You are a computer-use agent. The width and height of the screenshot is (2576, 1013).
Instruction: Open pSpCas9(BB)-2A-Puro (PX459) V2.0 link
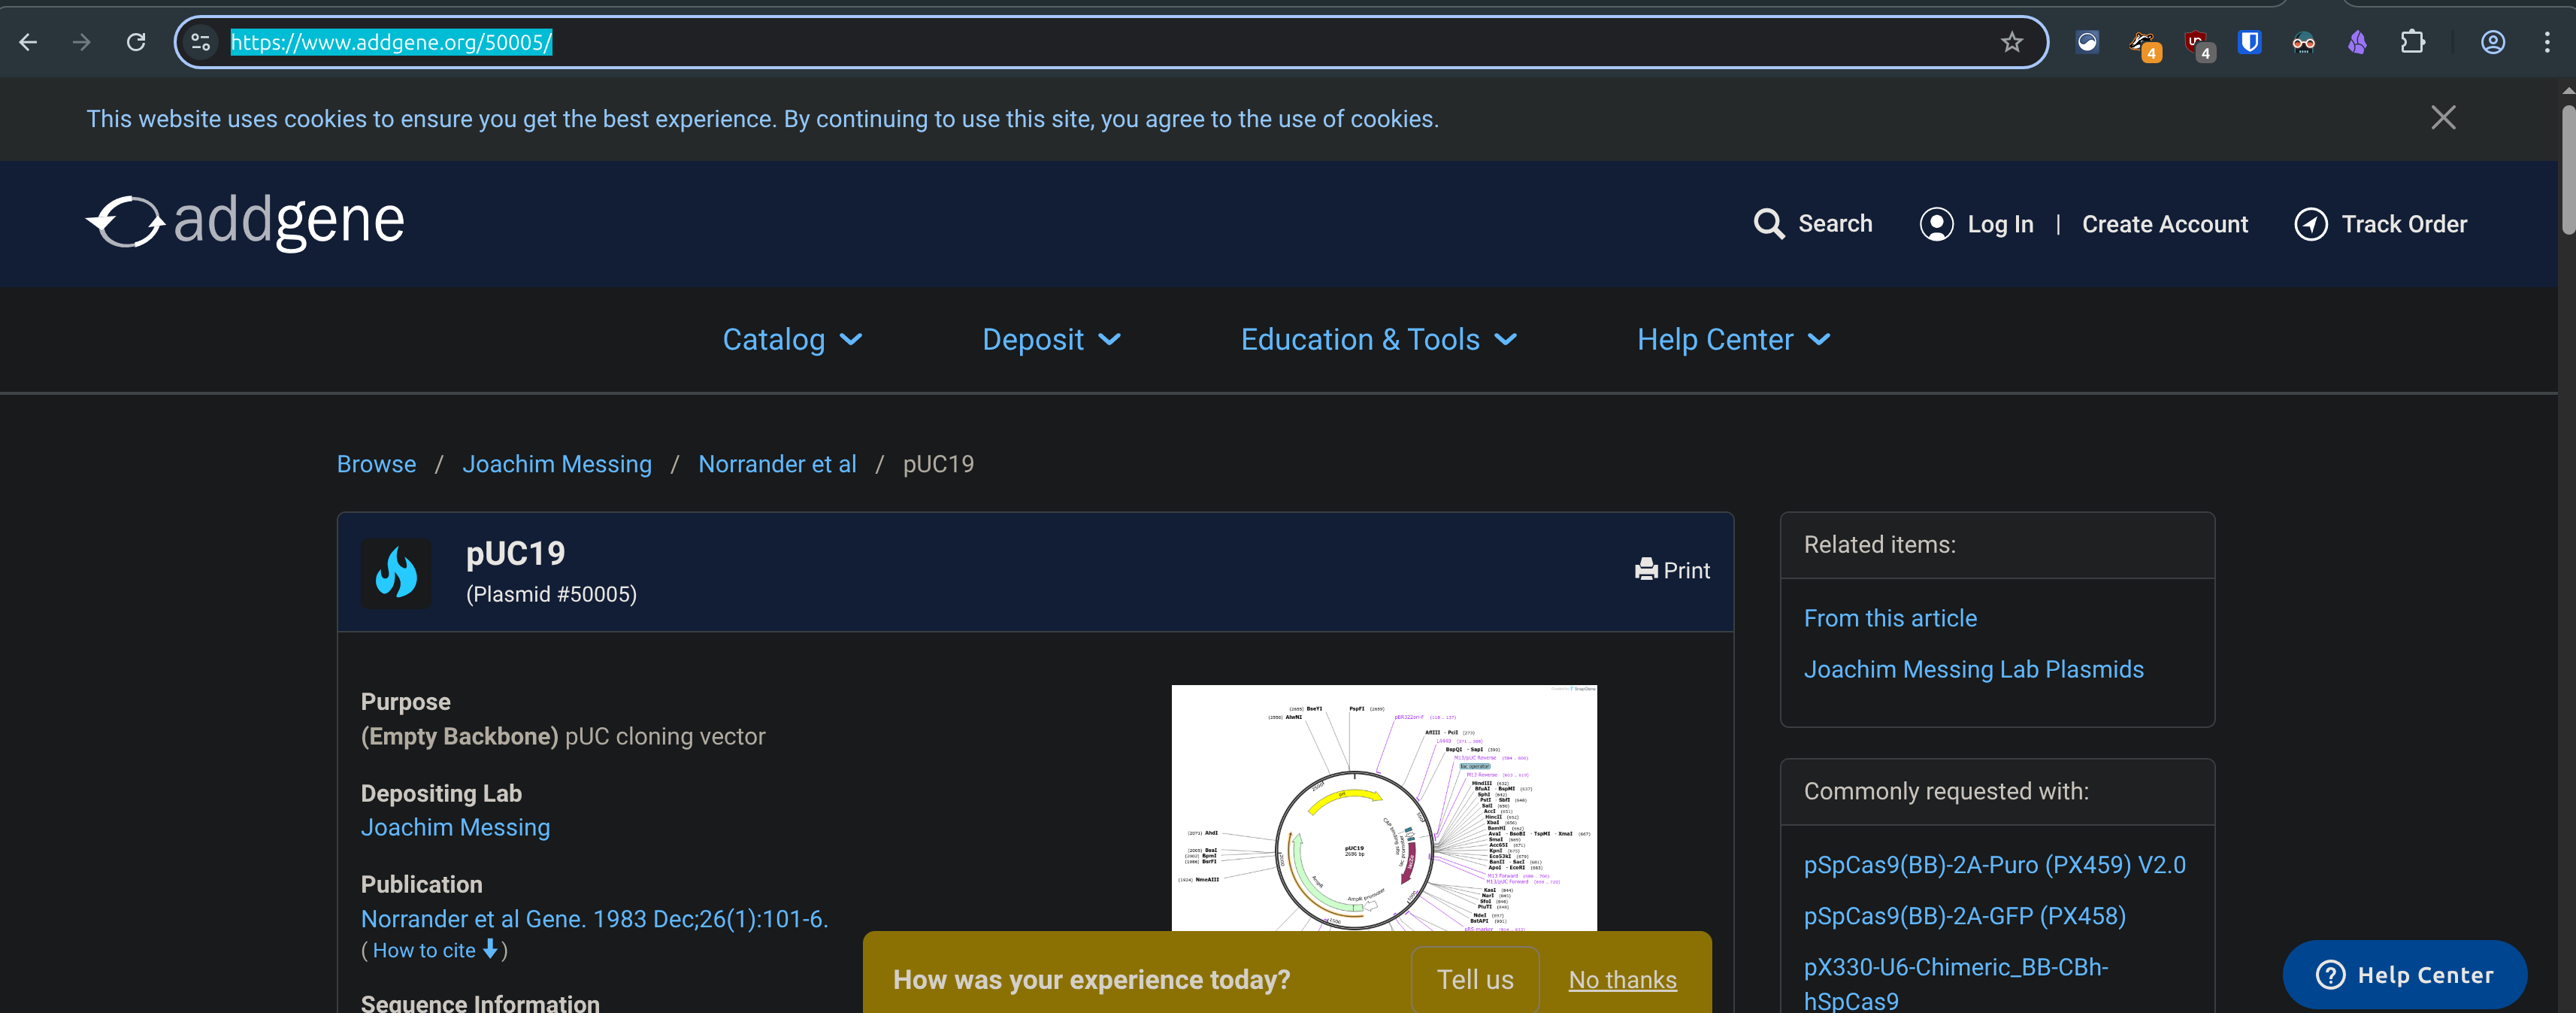pyautogui.click(x=1994, y=865)
